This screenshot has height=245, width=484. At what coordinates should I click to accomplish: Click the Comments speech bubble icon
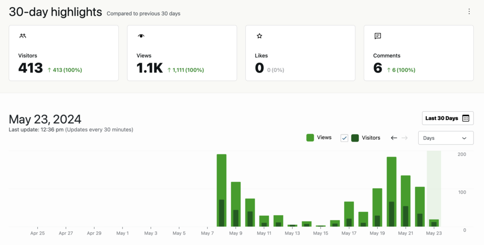click(377, 36)
